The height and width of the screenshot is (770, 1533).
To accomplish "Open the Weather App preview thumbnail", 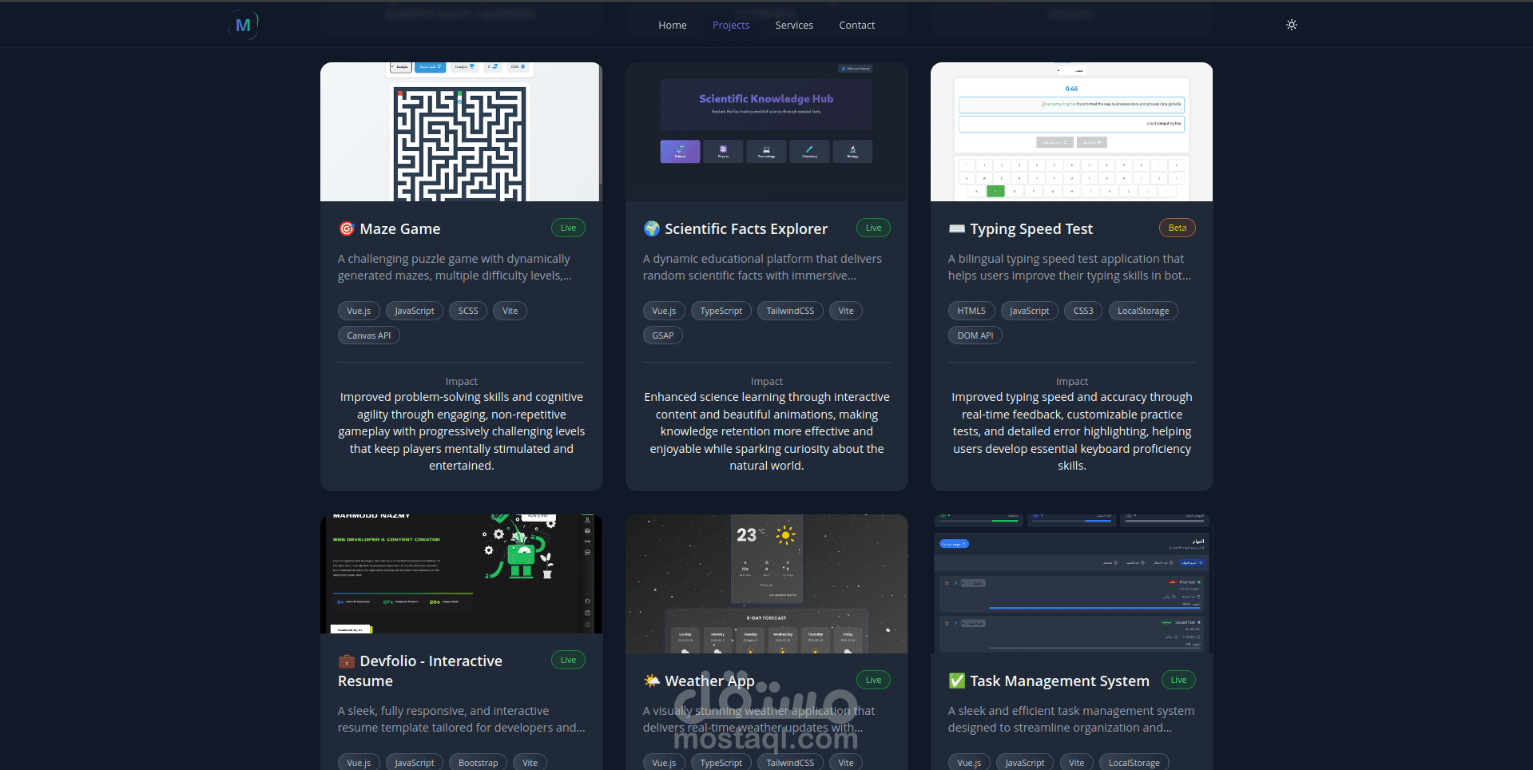I will coord(766,584).
